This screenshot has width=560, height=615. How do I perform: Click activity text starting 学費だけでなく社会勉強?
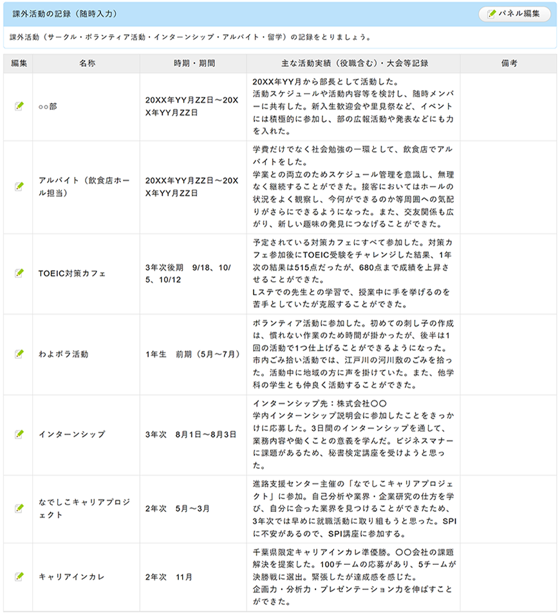click(x=353, y=187)
